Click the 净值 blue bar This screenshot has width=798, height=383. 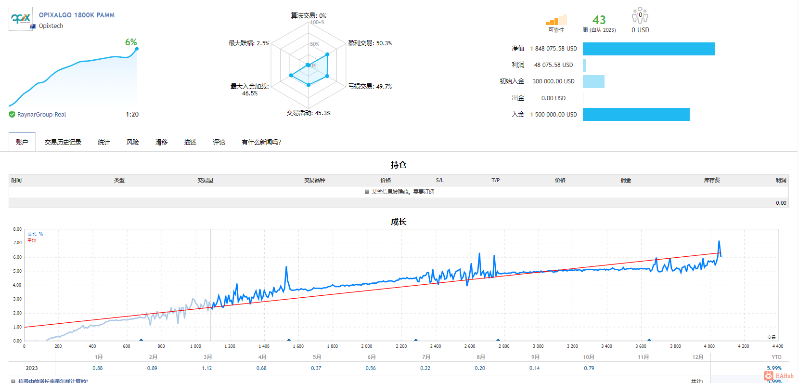[649, 49]
